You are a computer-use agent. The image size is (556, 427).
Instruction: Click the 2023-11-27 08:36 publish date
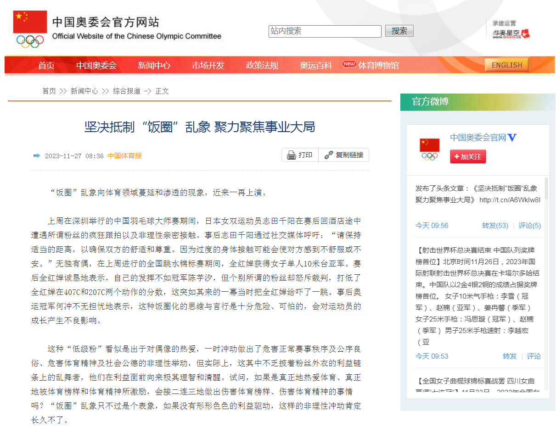tap(74, 156)
